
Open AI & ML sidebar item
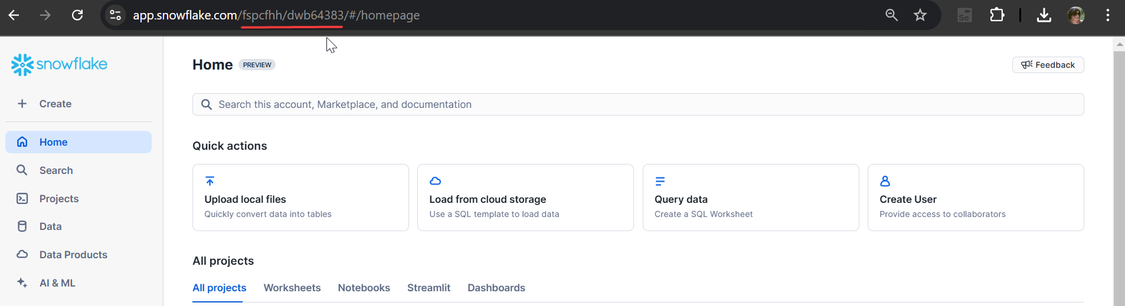pyautogui.click(x=57, y=283)
